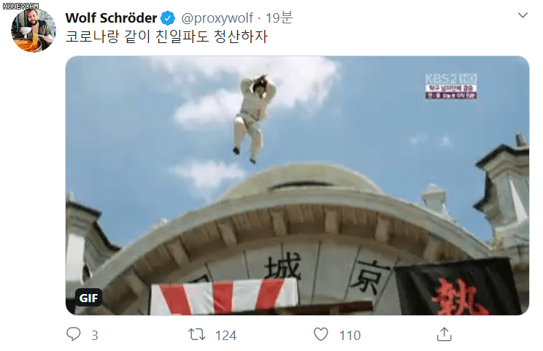Click the GIF badge on the media

(x=88, y=298)
